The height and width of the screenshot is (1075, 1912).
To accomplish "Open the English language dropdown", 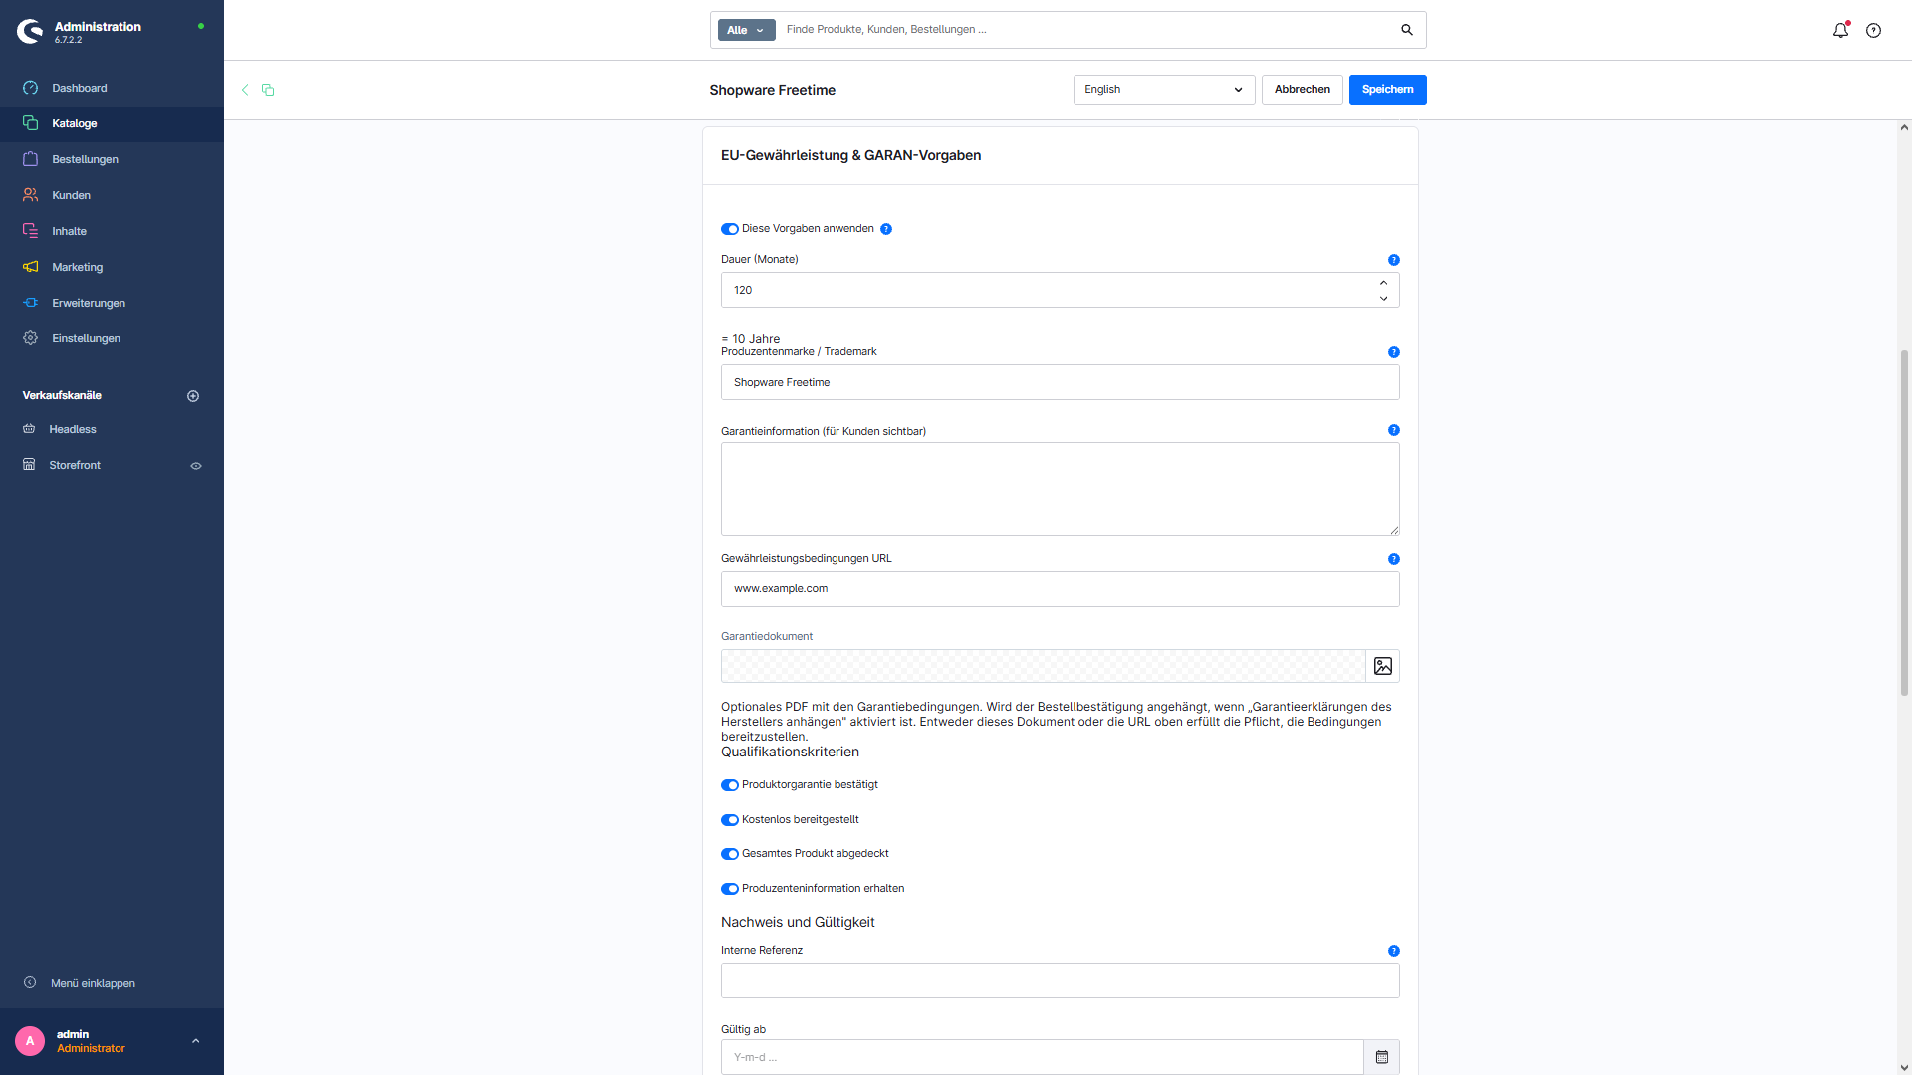I will [1164, 90].
